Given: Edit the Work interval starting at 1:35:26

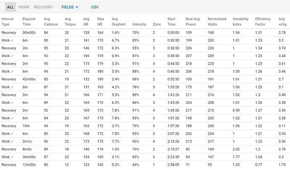Looking at the screenshot, I should tap(12, 87).
